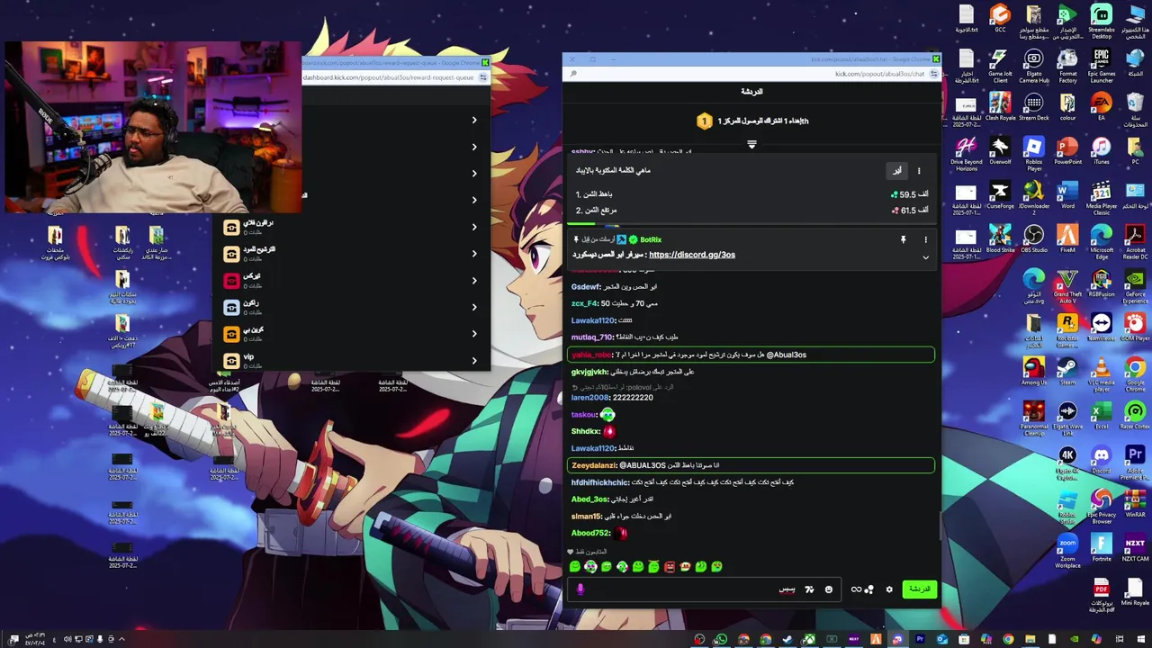The image size is (1152, 648).
Task: Click username siman15 in chat
Action: coord(586,517)
